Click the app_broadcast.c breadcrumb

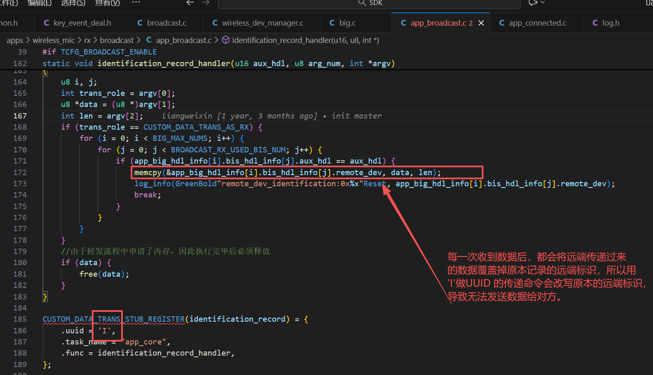tap(184, 40)
